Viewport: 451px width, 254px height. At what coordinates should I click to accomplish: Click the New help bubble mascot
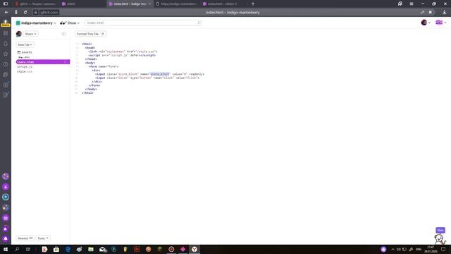tap(440, 236)
